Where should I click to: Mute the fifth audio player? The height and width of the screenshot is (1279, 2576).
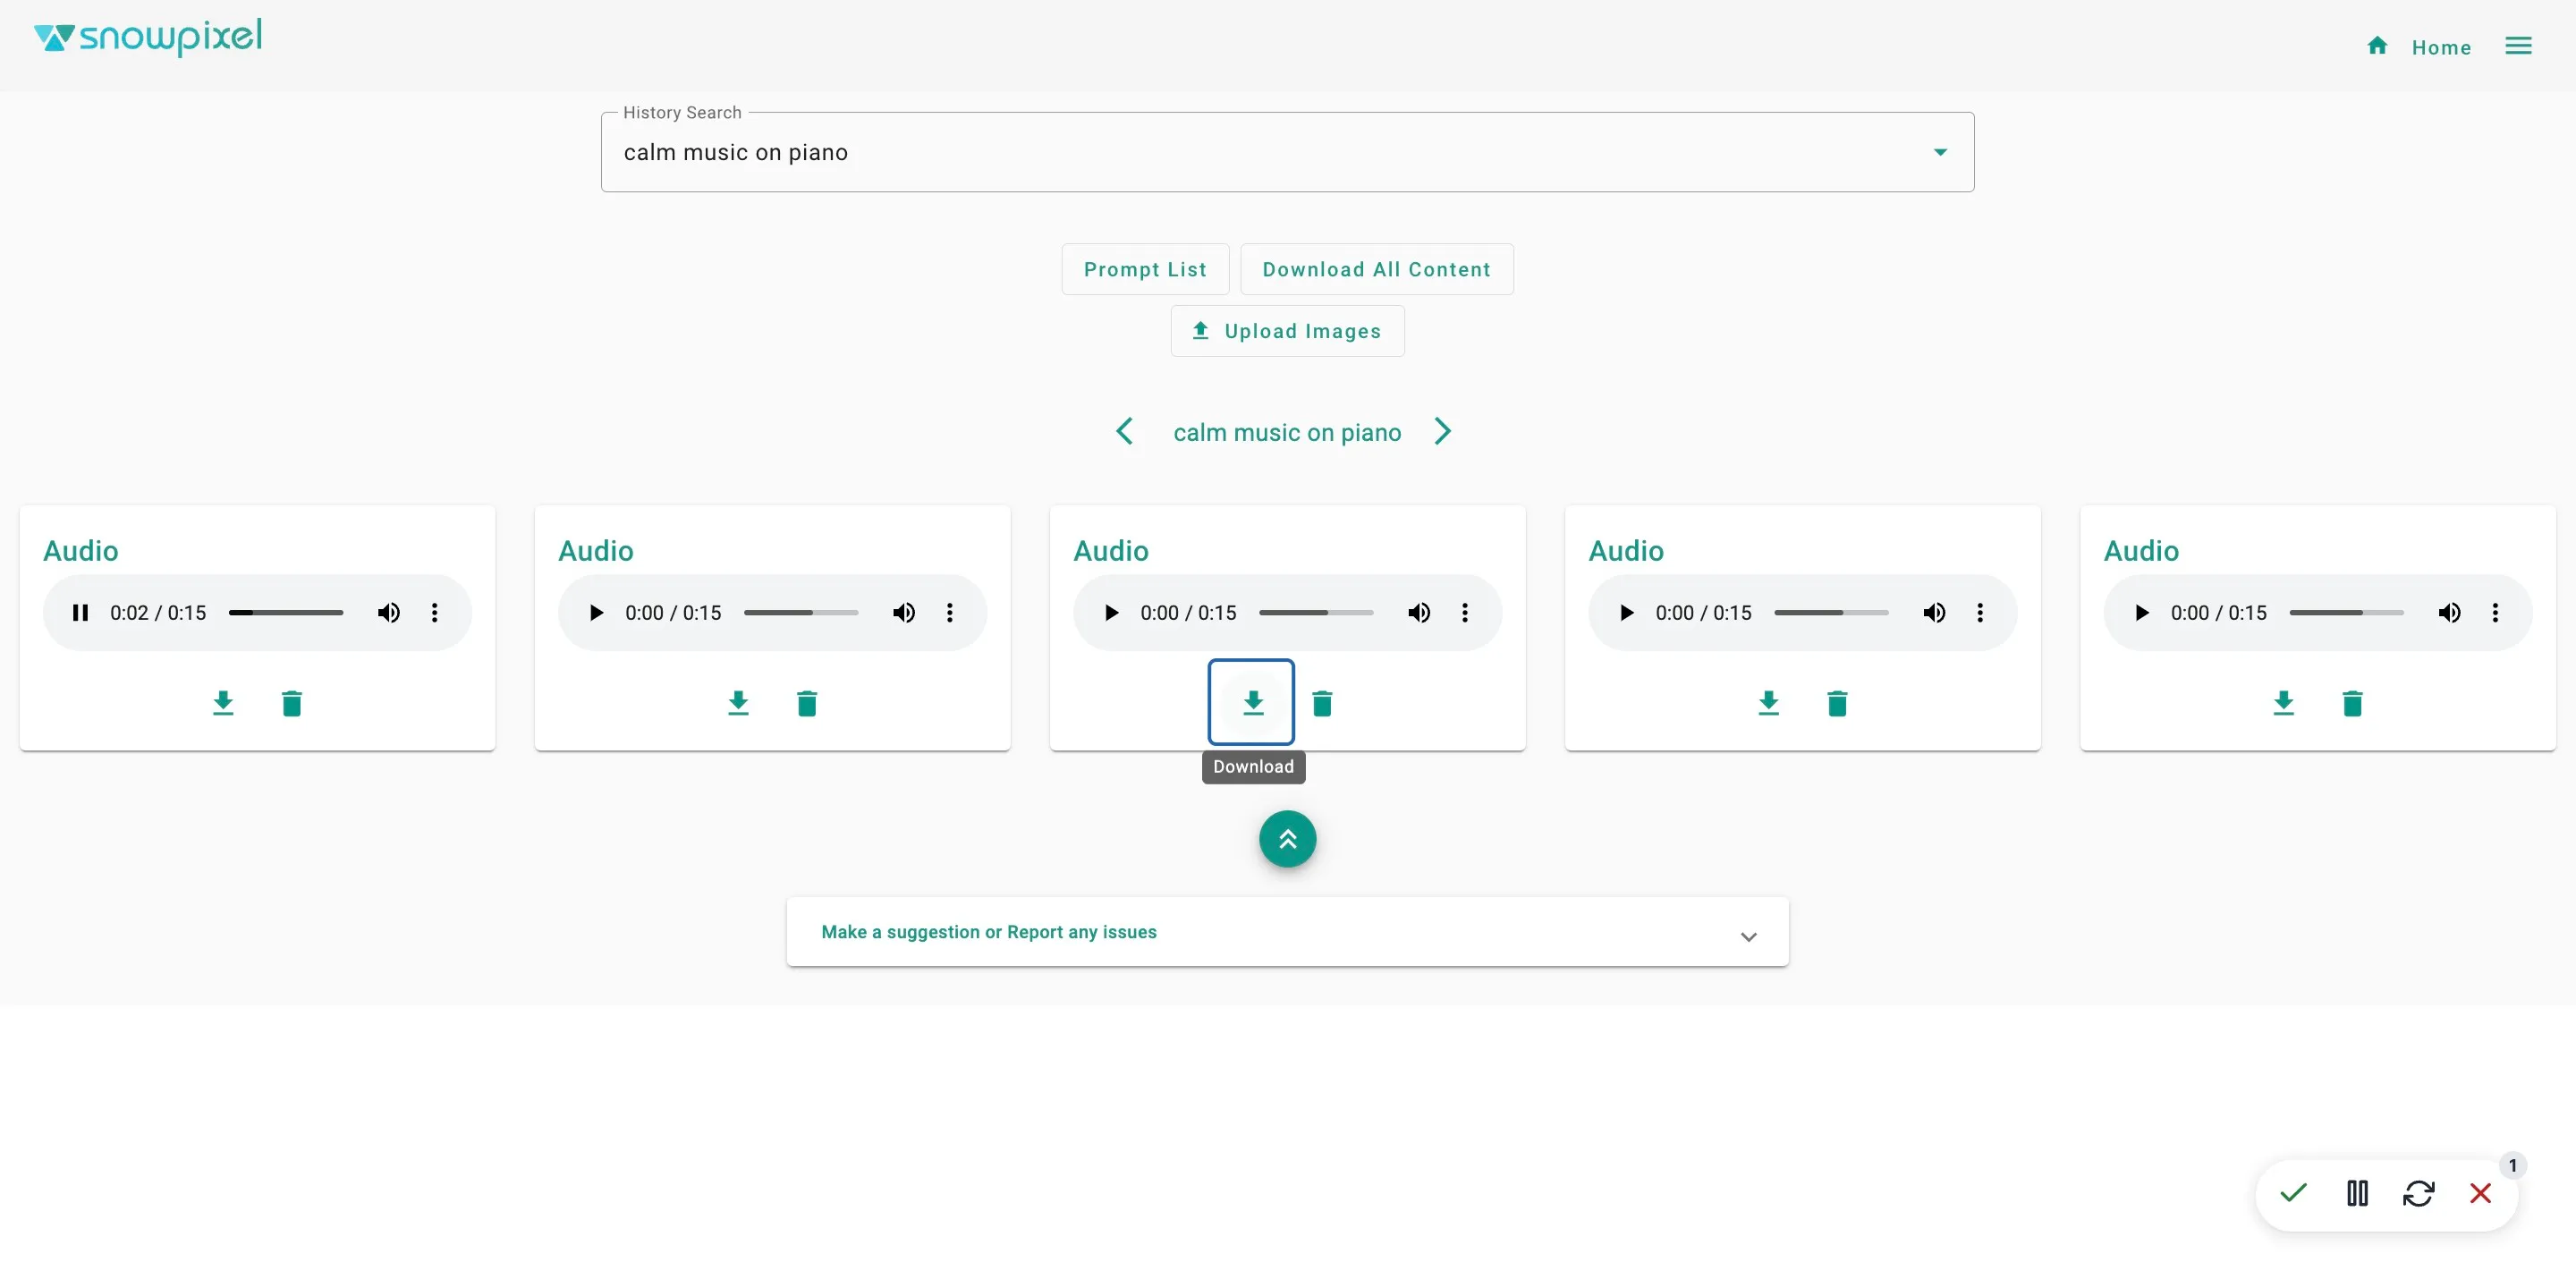[2449, 612]
